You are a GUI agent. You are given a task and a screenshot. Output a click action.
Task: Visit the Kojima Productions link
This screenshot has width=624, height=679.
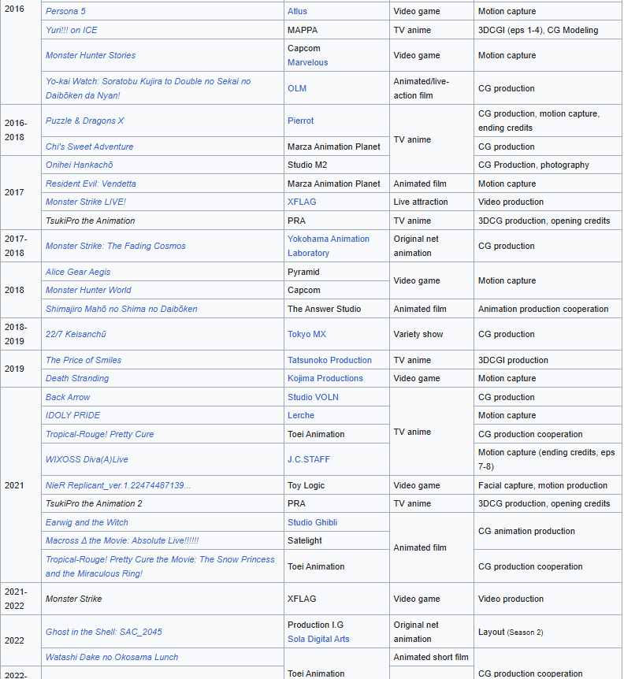point(325,378)
